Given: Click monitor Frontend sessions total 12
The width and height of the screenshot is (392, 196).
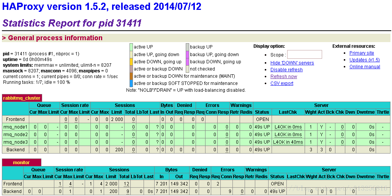Looking at the screenshot, I should click(126, 184).
